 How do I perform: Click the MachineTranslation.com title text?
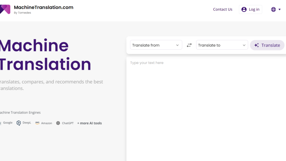point(44,8)
